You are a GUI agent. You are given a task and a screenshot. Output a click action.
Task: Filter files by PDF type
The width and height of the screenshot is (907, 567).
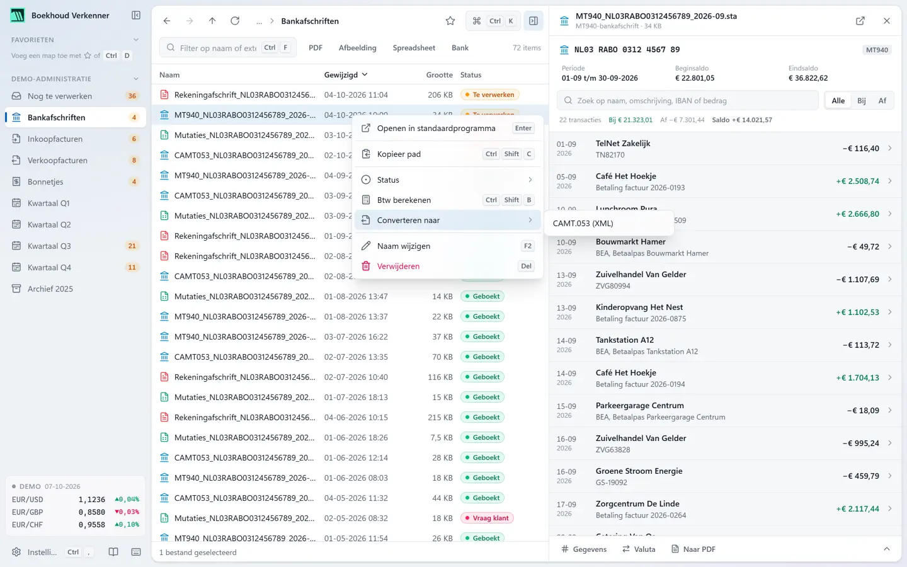click(x=316, y=48)
